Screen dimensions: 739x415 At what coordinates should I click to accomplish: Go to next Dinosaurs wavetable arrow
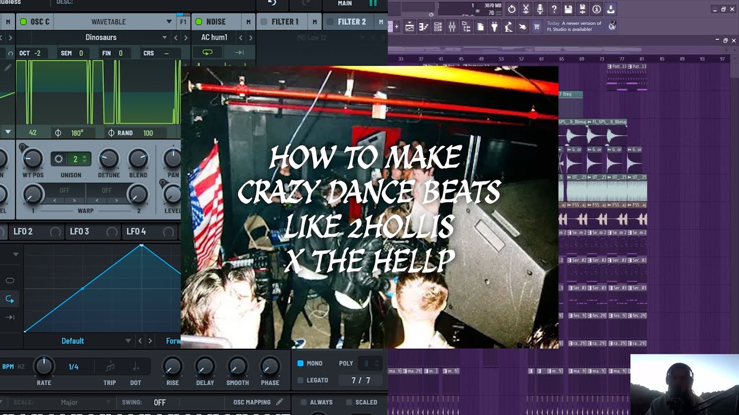pos(185,37)
